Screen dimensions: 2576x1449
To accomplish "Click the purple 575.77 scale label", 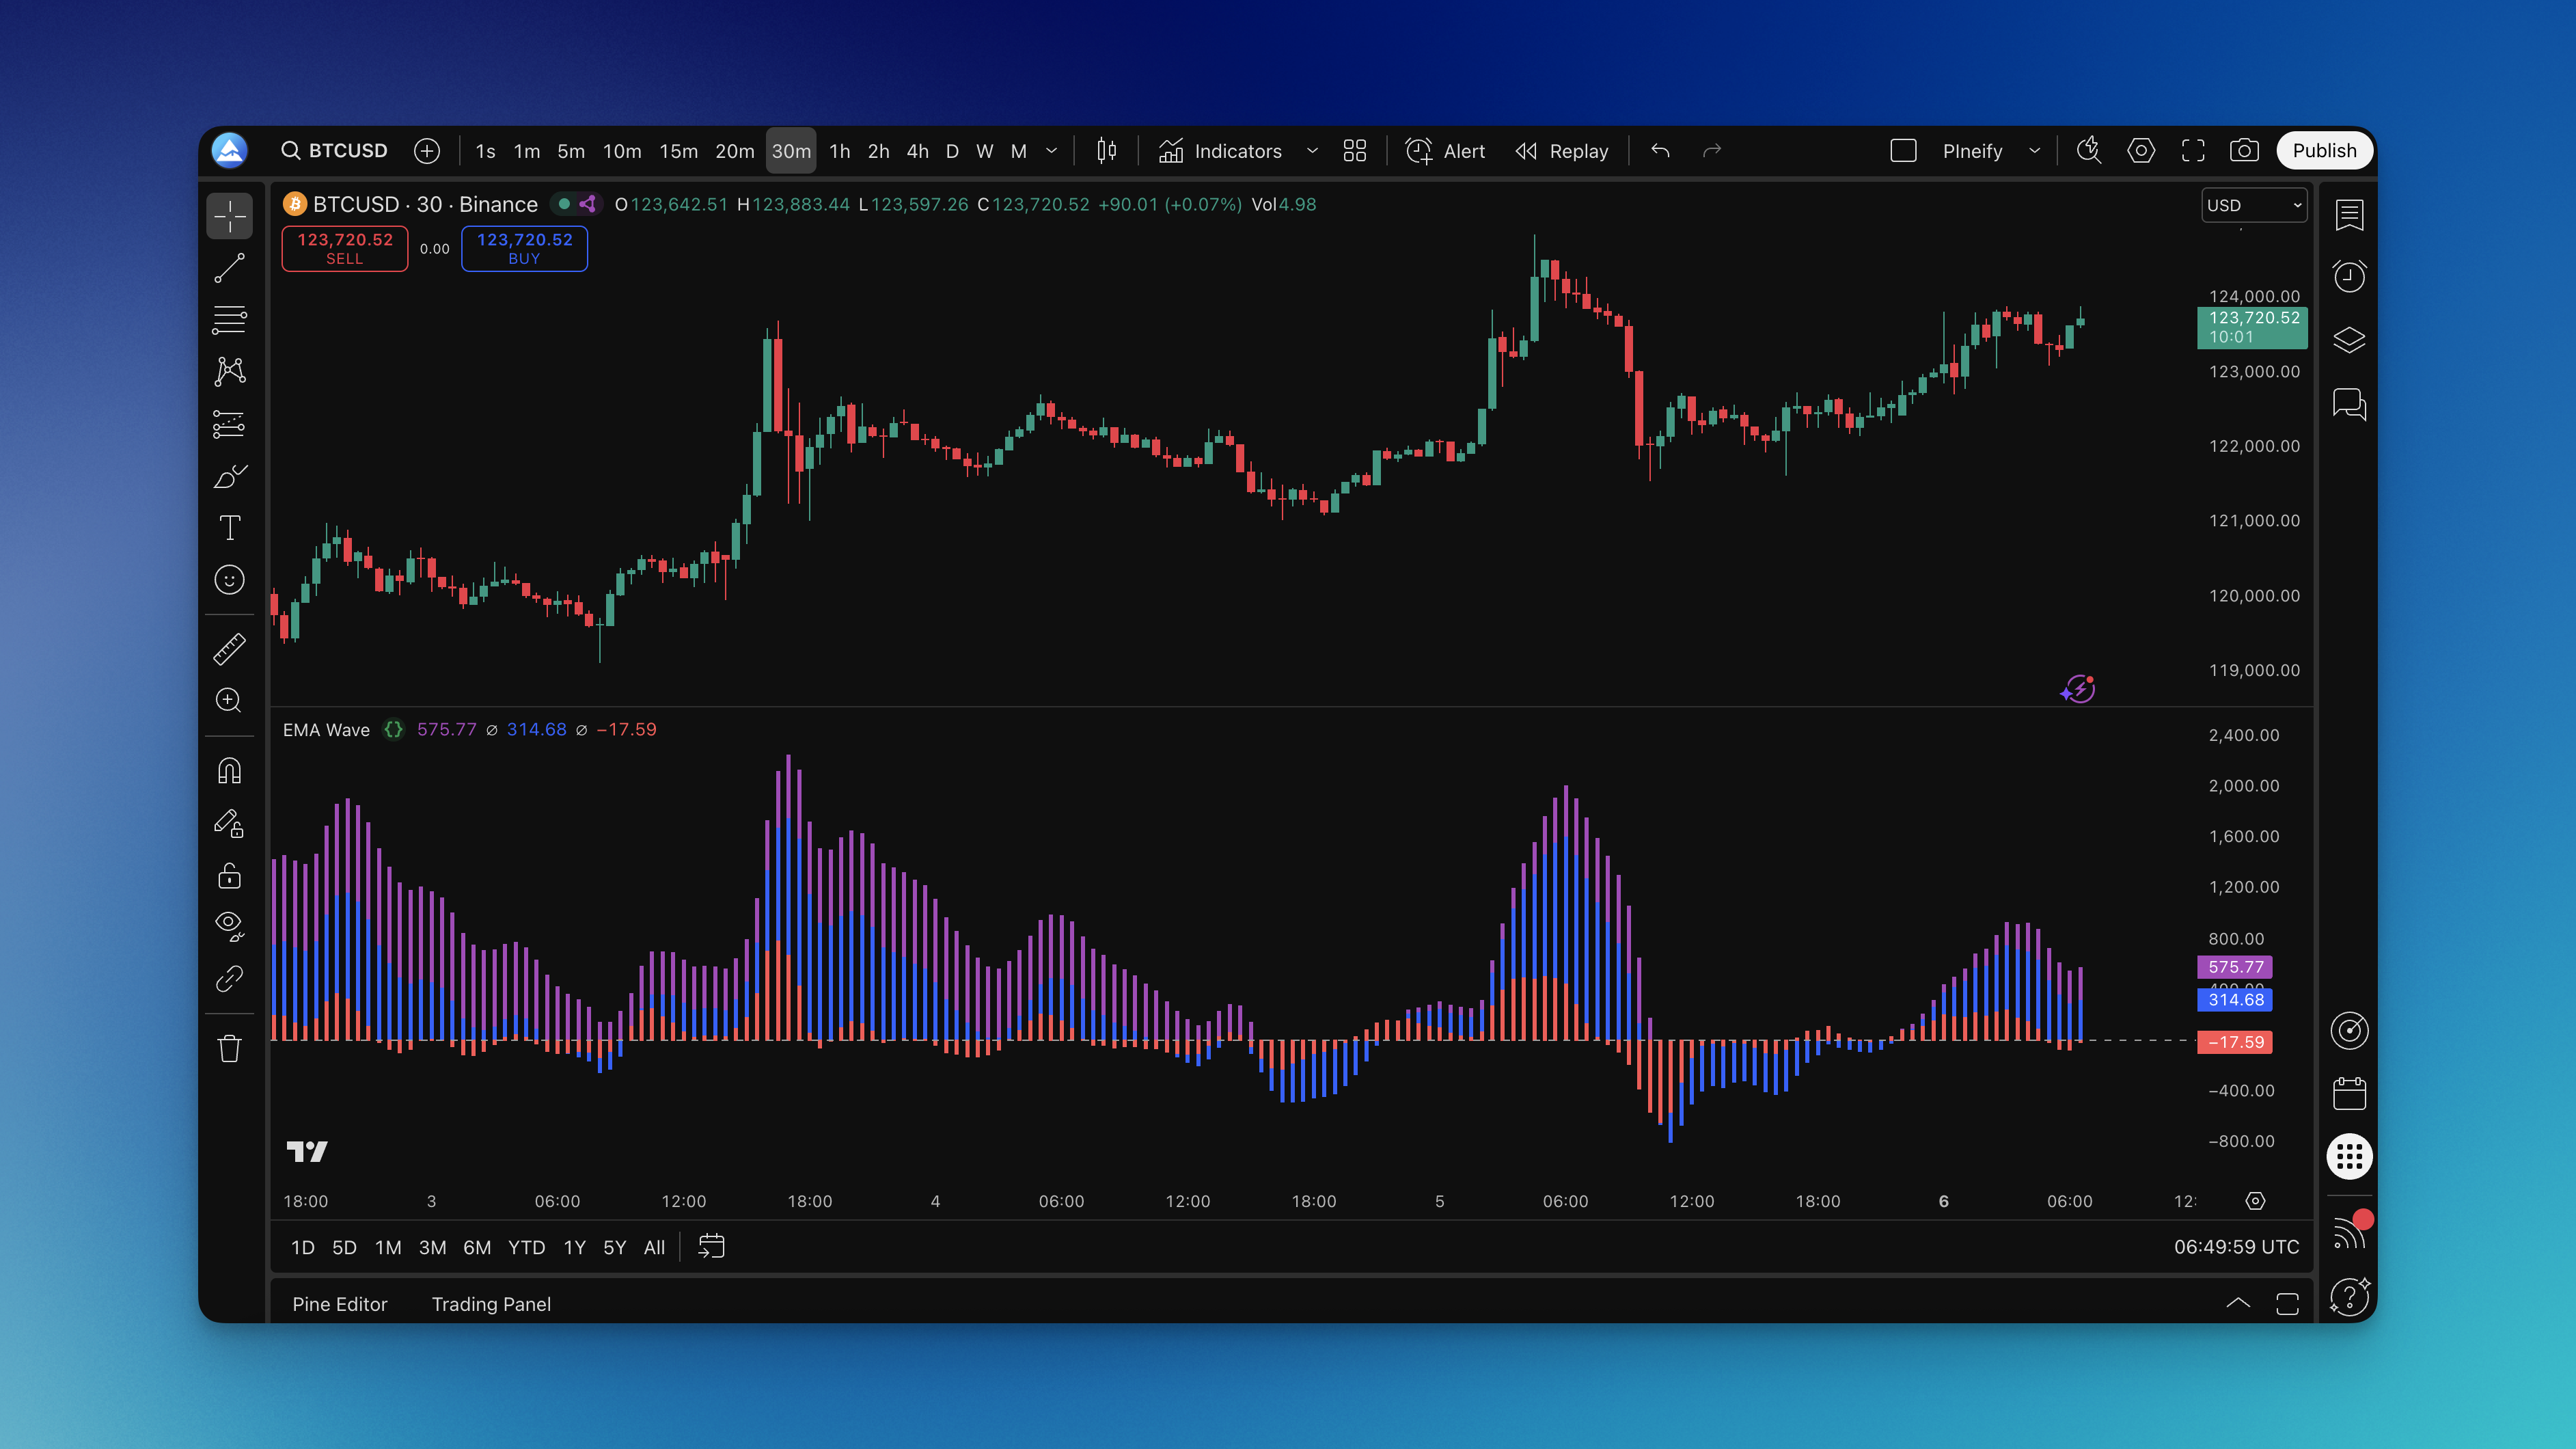I will coord(2234,966).
